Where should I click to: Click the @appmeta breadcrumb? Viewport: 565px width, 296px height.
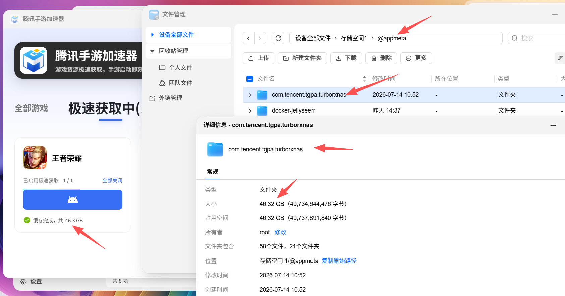(x=392, y=38)
